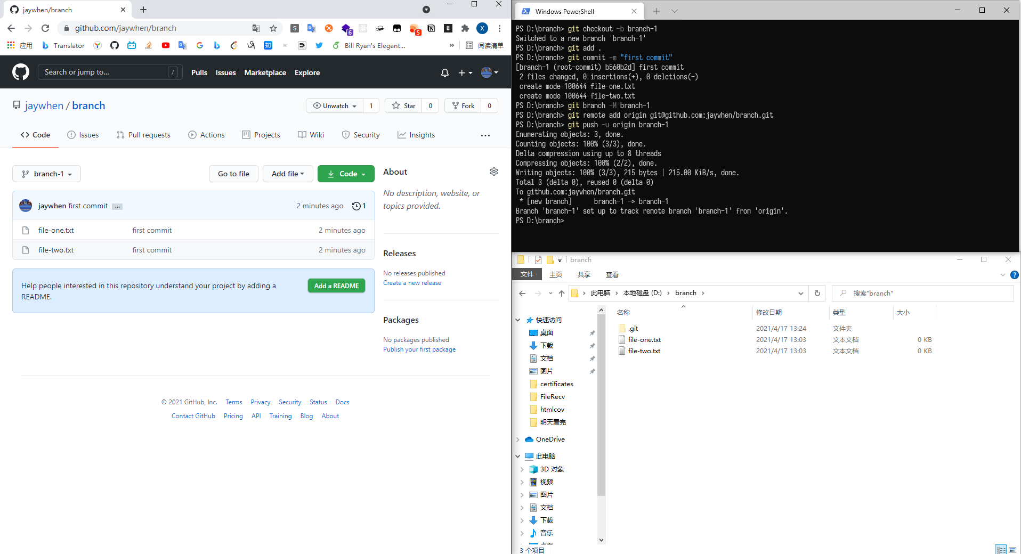
Task: Click the Google Translate icon in address bar
Action: click(256, 28)
